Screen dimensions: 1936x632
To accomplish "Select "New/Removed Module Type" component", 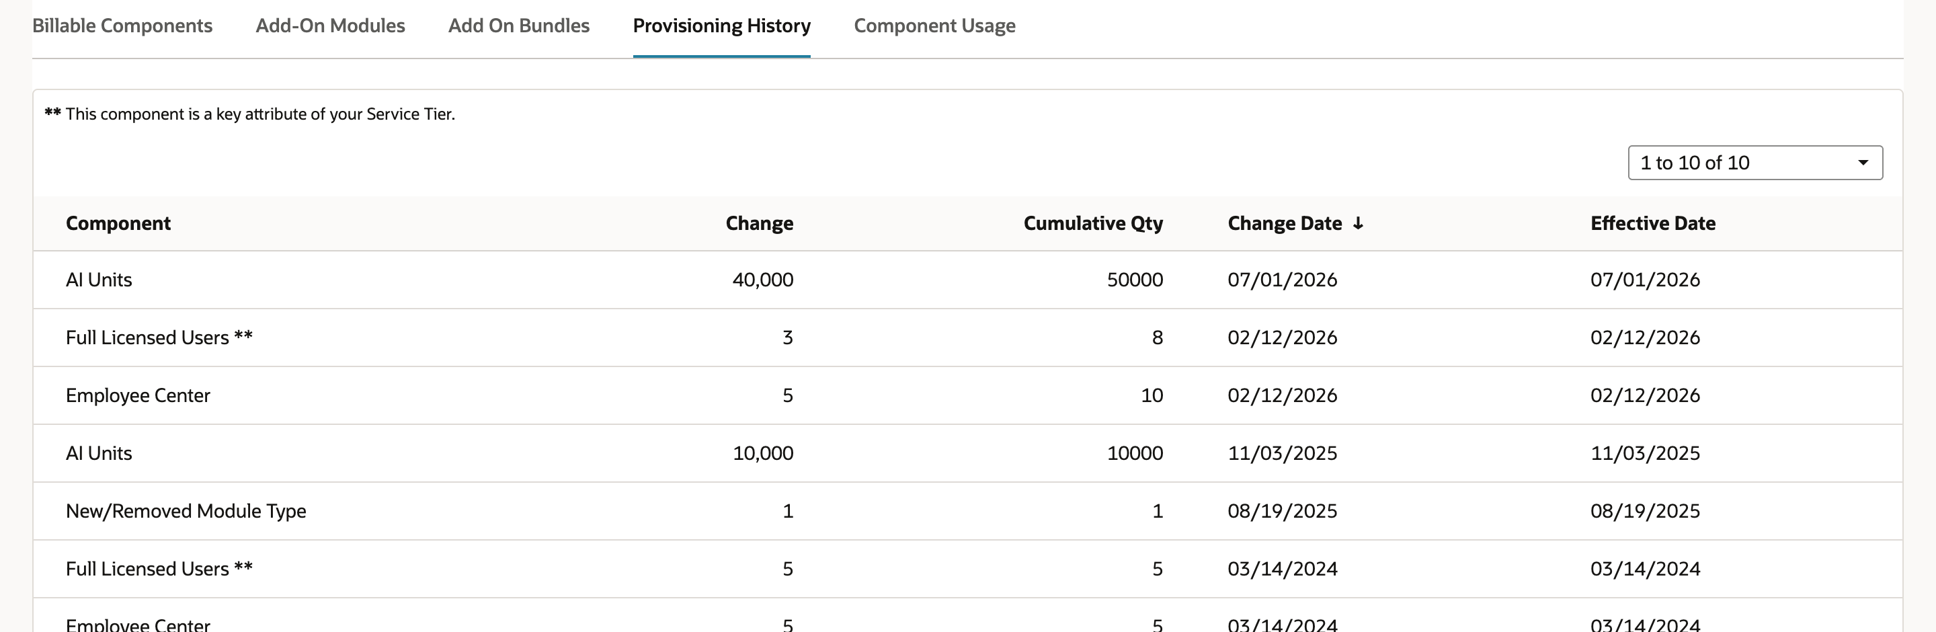I will click(186, 511).
